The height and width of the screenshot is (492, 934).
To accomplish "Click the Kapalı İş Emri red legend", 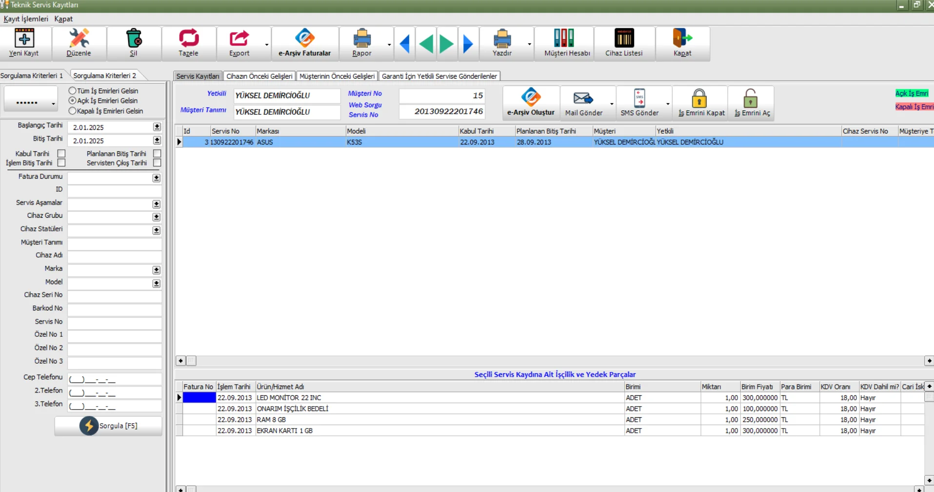I will click(x=914, y=106).
